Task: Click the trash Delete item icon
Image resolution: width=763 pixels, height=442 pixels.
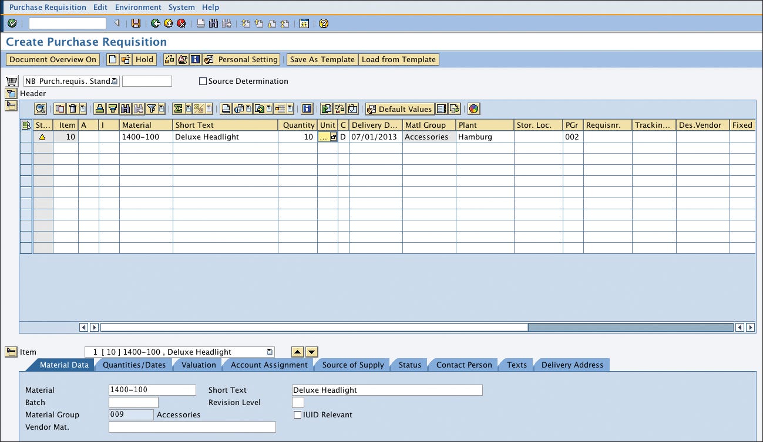Action: (73, 109)
